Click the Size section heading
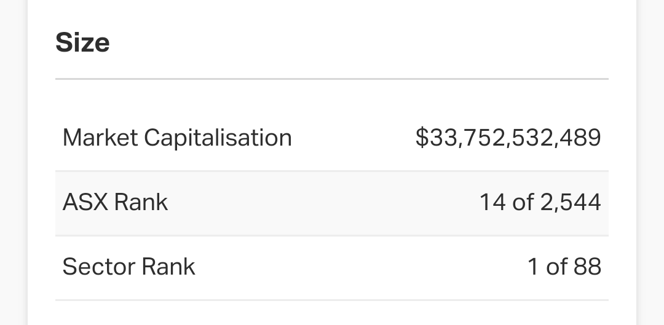Viewport: 664px width, 325px height. (82, 43)
